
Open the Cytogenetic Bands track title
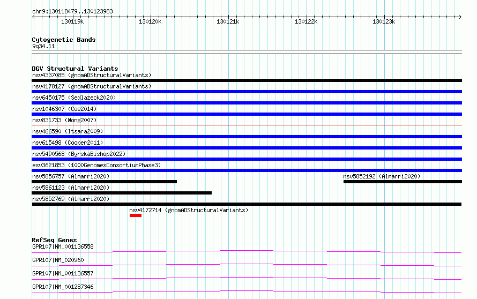click(64, 40)
